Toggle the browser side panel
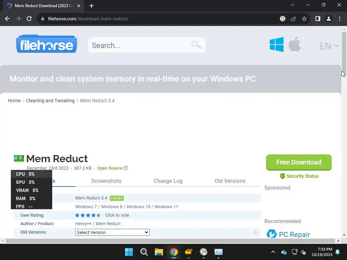 pos(318,19)
